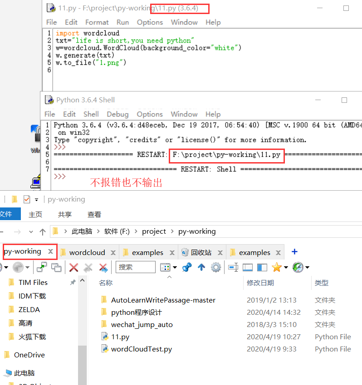The image size is (362, 385).
Task: Open the 11.py Python file
Action: tap(120, 337)
